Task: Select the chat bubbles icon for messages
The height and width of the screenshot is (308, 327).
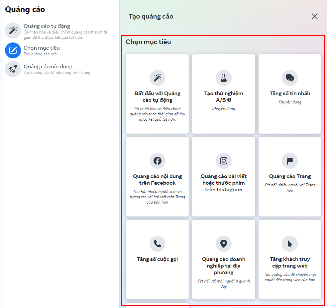Action: coord(290,78)
